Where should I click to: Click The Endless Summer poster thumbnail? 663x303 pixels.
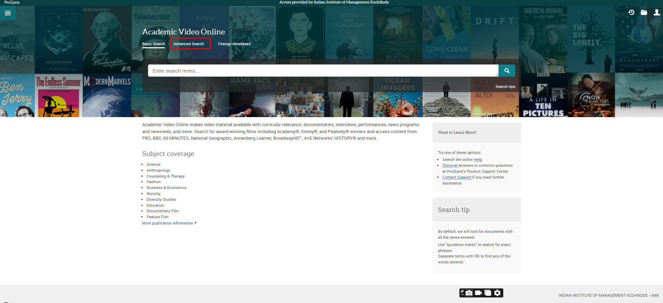(58, 96)
